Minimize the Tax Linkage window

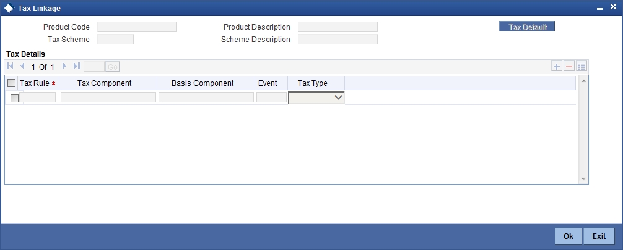pyautogui.click(x=600, y=9)
